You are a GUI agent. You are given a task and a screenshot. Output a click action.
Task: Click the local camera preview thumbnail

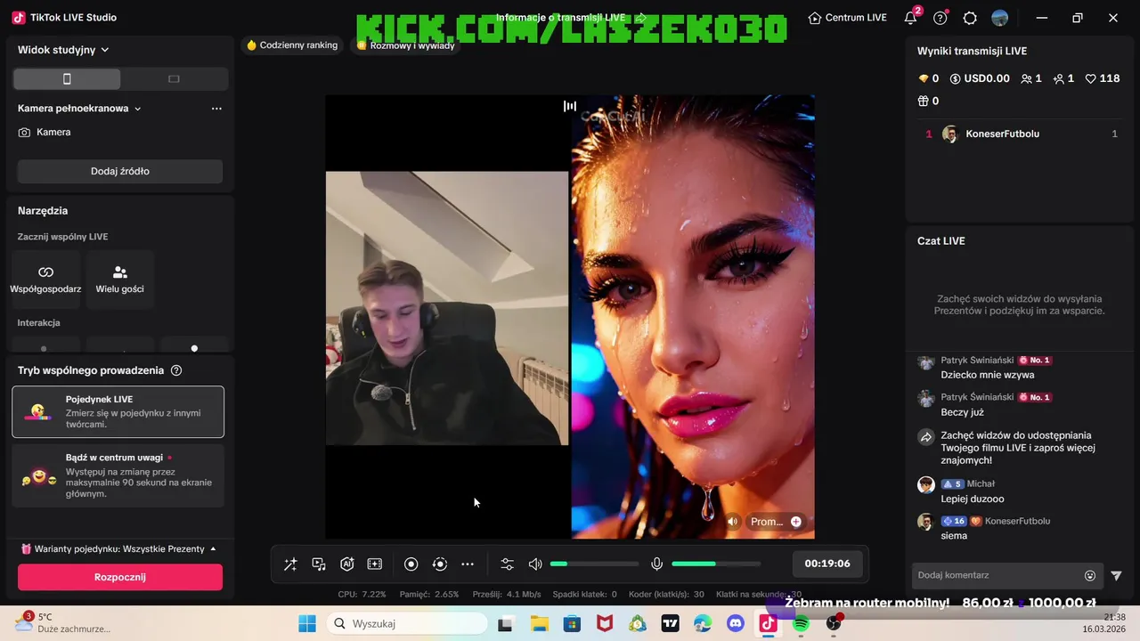click(447, 308)
